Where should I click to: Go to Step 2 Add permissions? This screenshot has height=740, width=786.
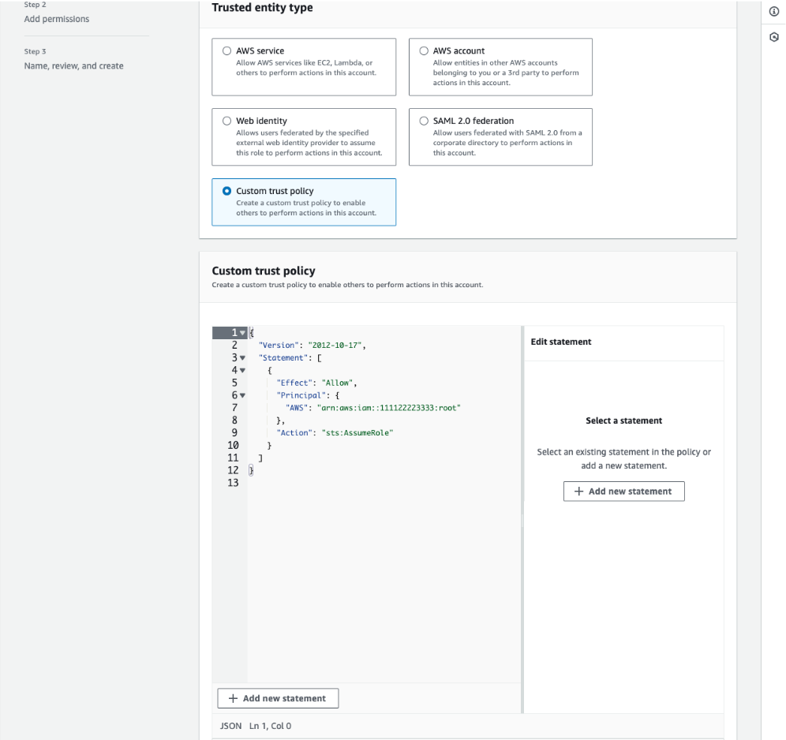pyautogui.click(x=56, y=19)
